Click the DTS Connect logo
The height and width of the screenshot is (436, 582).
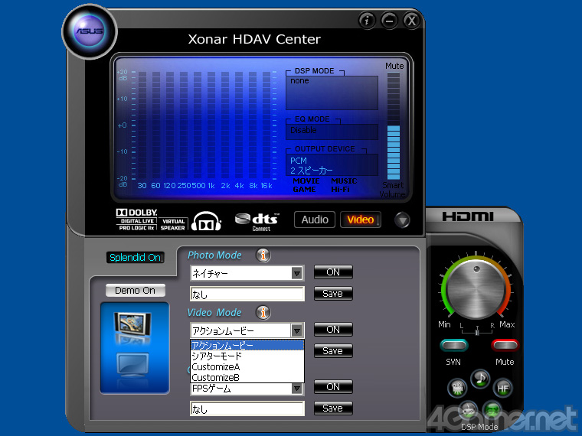257,222
